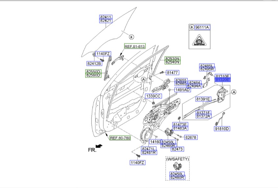The image size is (278, 188).
Task: Click the green 82530N label
Action: click(x=172, y=58)
